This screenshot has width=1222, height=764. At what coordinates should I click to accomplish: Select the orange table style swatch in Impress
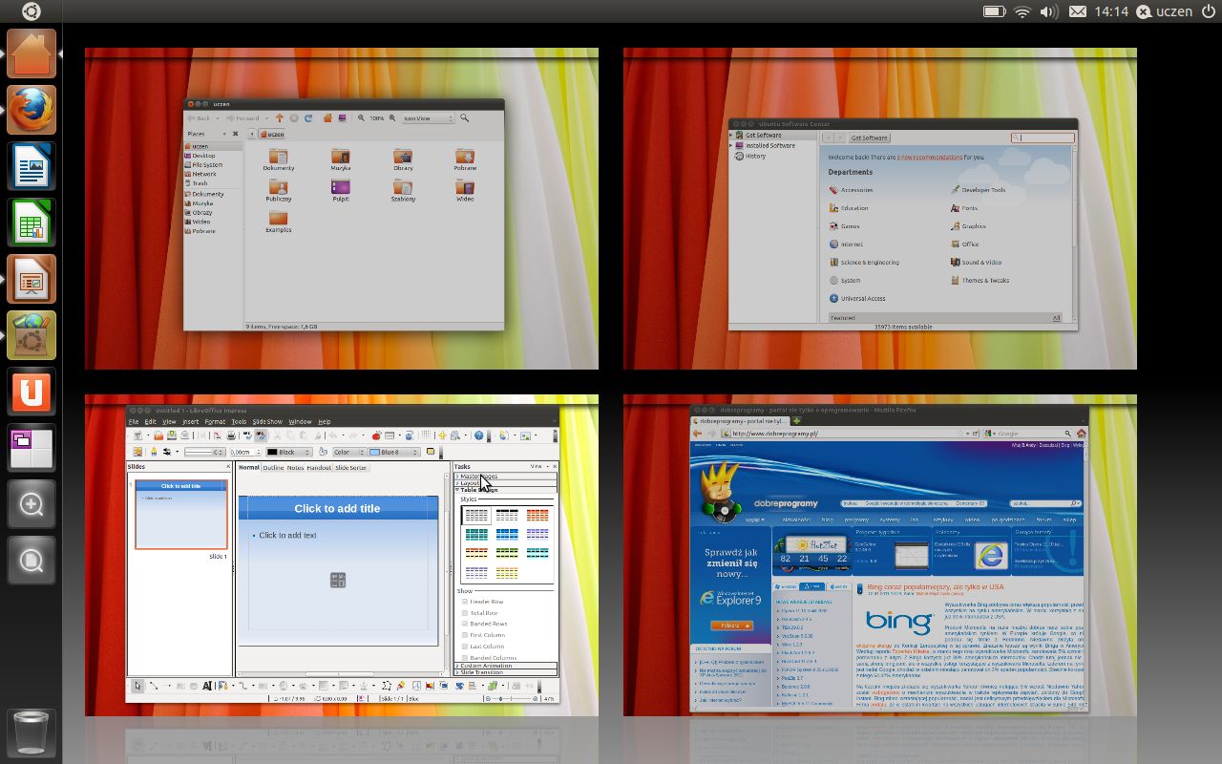537,516
